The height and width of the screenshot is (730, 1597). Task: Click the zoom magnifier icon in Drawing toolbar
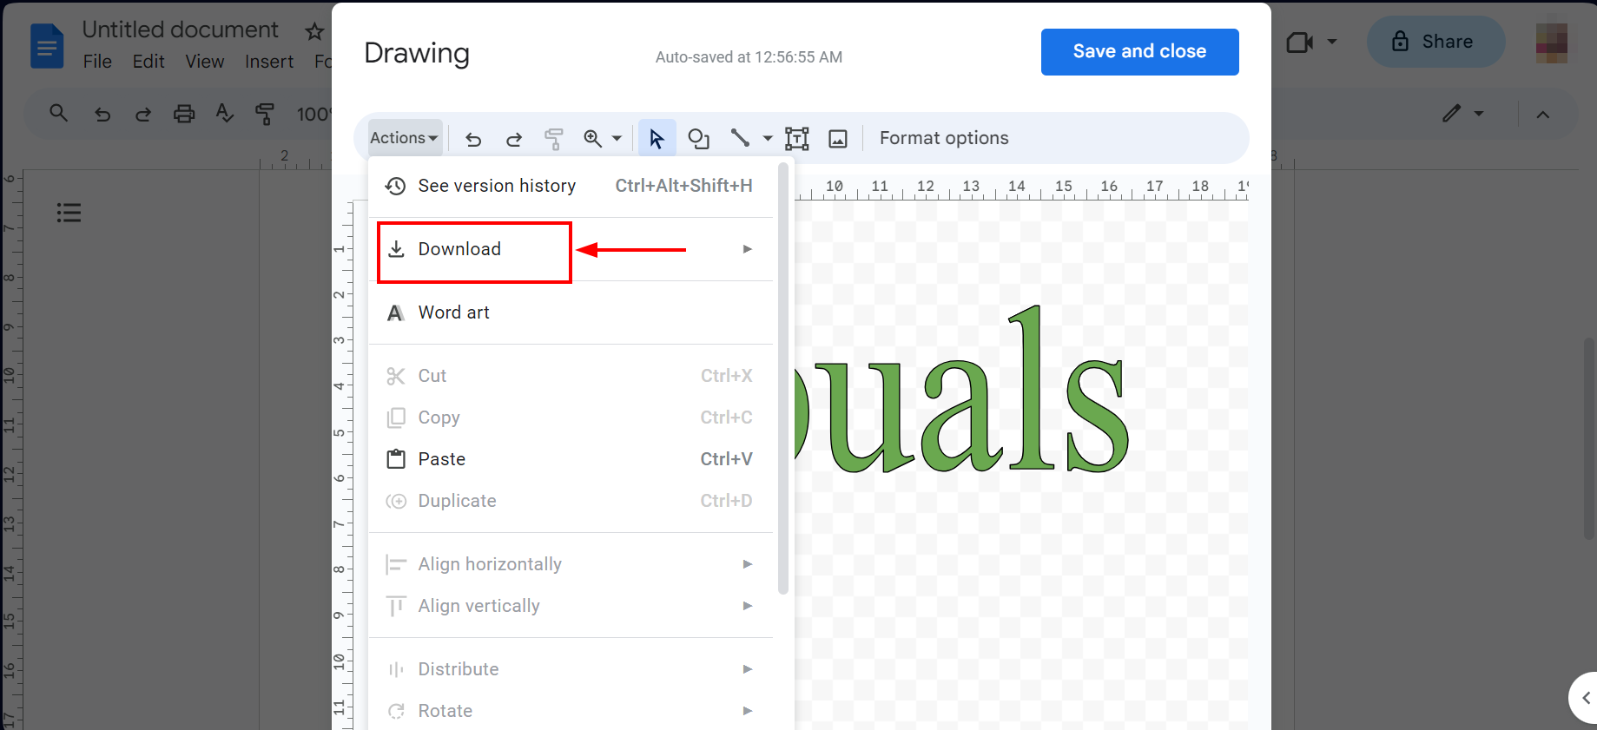pos(593,138)
